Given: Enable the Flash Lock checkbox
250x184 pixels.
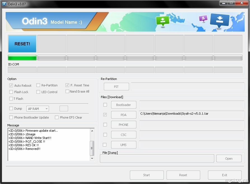Looking at the screenshot, I should pyautogui.click(x=11, y=92).
